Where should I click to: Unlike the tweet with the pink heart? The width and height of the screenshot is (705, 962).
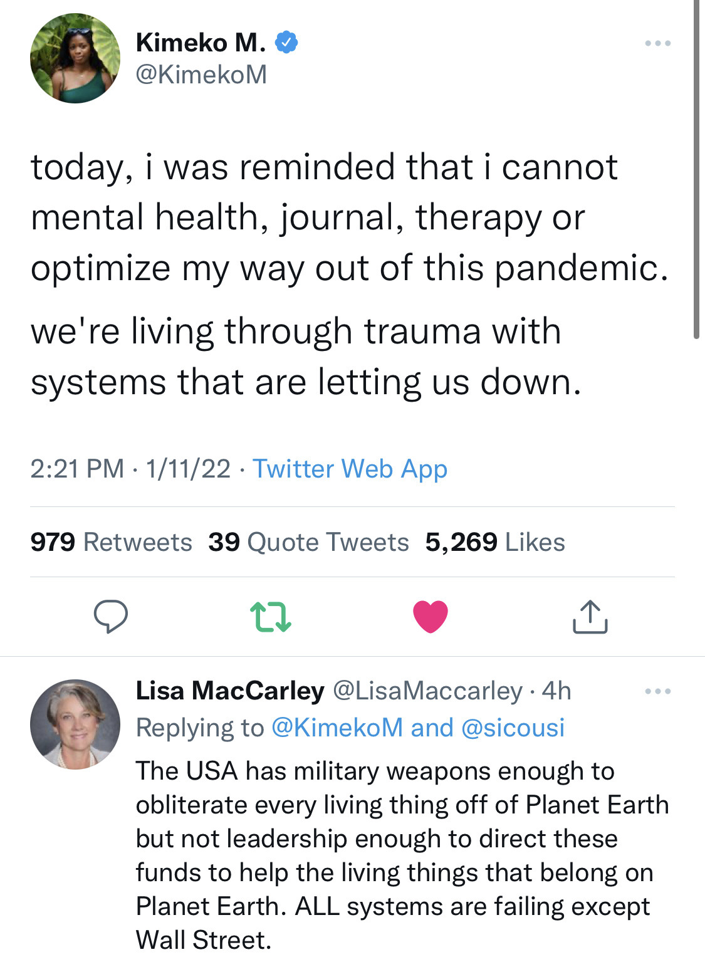click(x=431, y=616)
